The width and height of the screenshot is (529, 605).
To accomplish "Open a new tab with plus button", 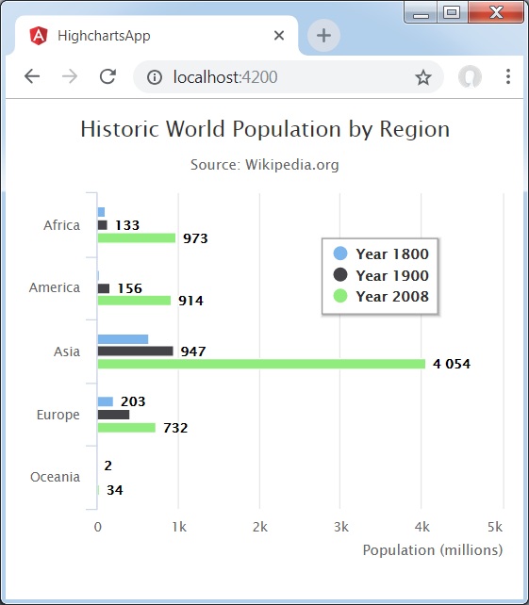I will [x=323, y=36].
